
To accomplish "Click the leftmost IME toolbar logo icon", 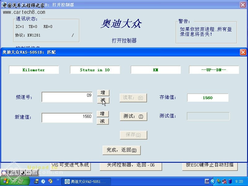I will click(x=4, y=173).
